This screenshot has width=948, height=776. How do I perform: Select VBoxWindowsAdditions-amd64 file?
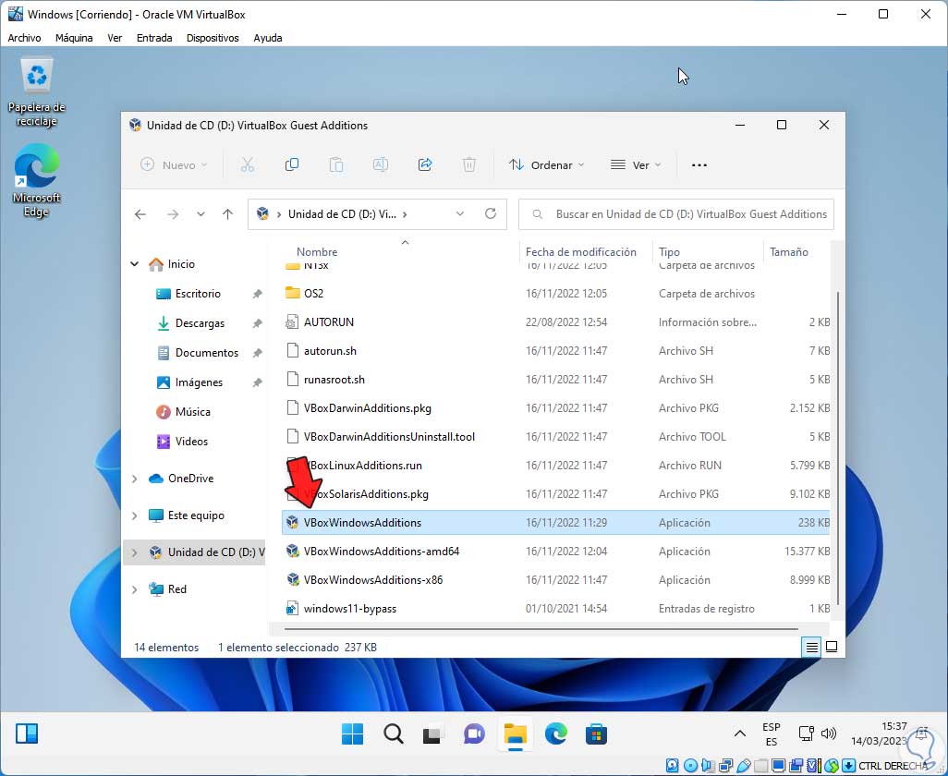pyautogui.click(x=381, y=552)
